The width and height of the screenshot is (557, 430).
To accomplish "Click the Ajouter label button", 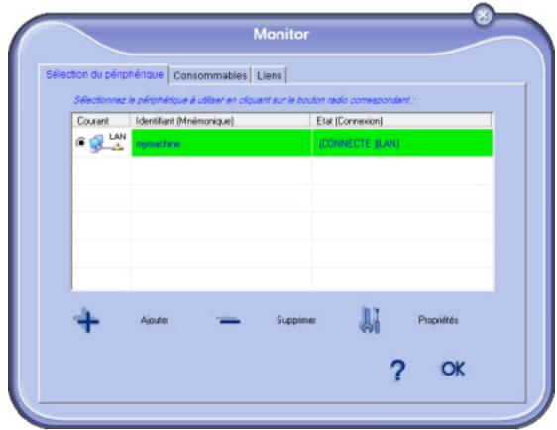I will click(155, 320).
